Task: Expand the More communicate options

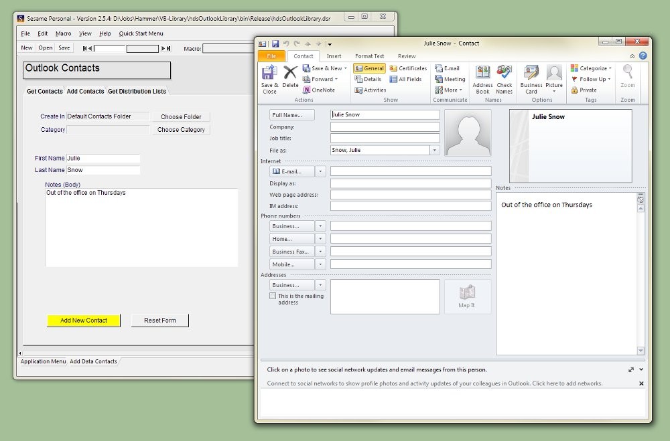Action: tap(448, 90)
